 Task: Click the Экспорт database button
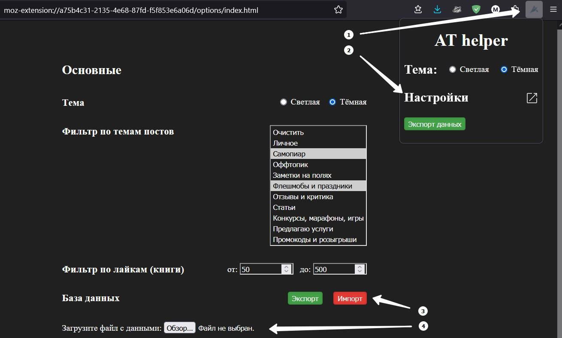[x=305, y=298]
